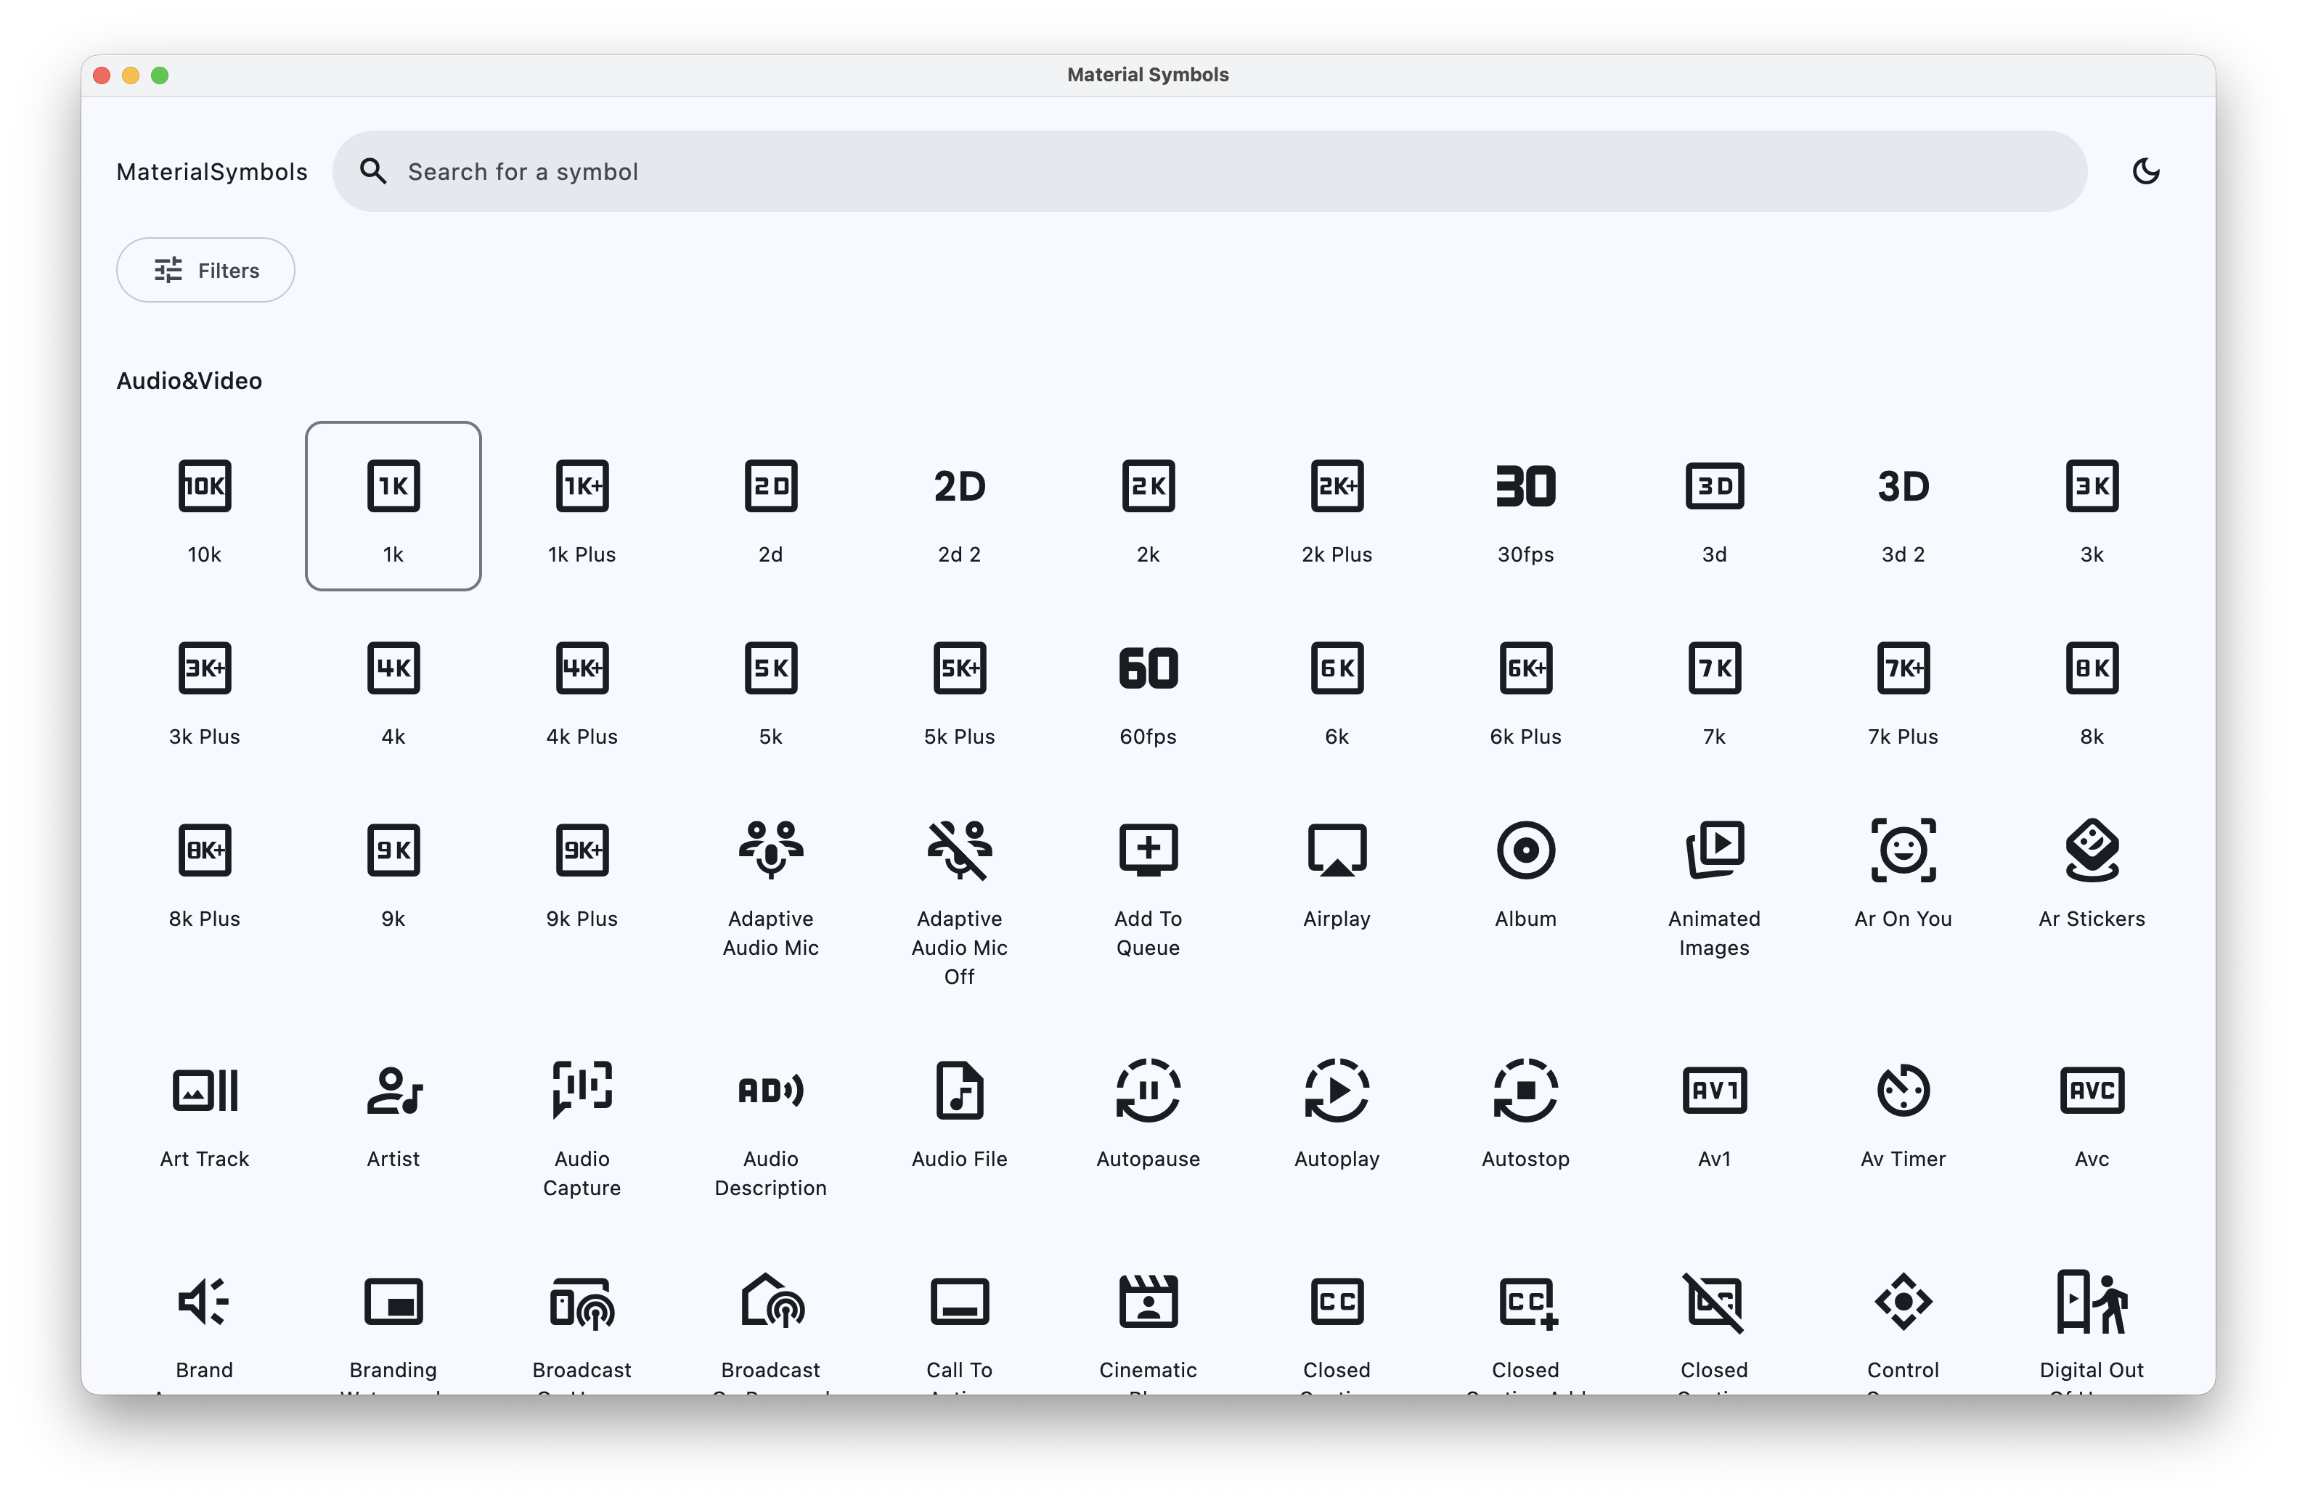Select the Autostop symbol
Viewport: 2297px width, 1502px height.
pos(1525,1090)
